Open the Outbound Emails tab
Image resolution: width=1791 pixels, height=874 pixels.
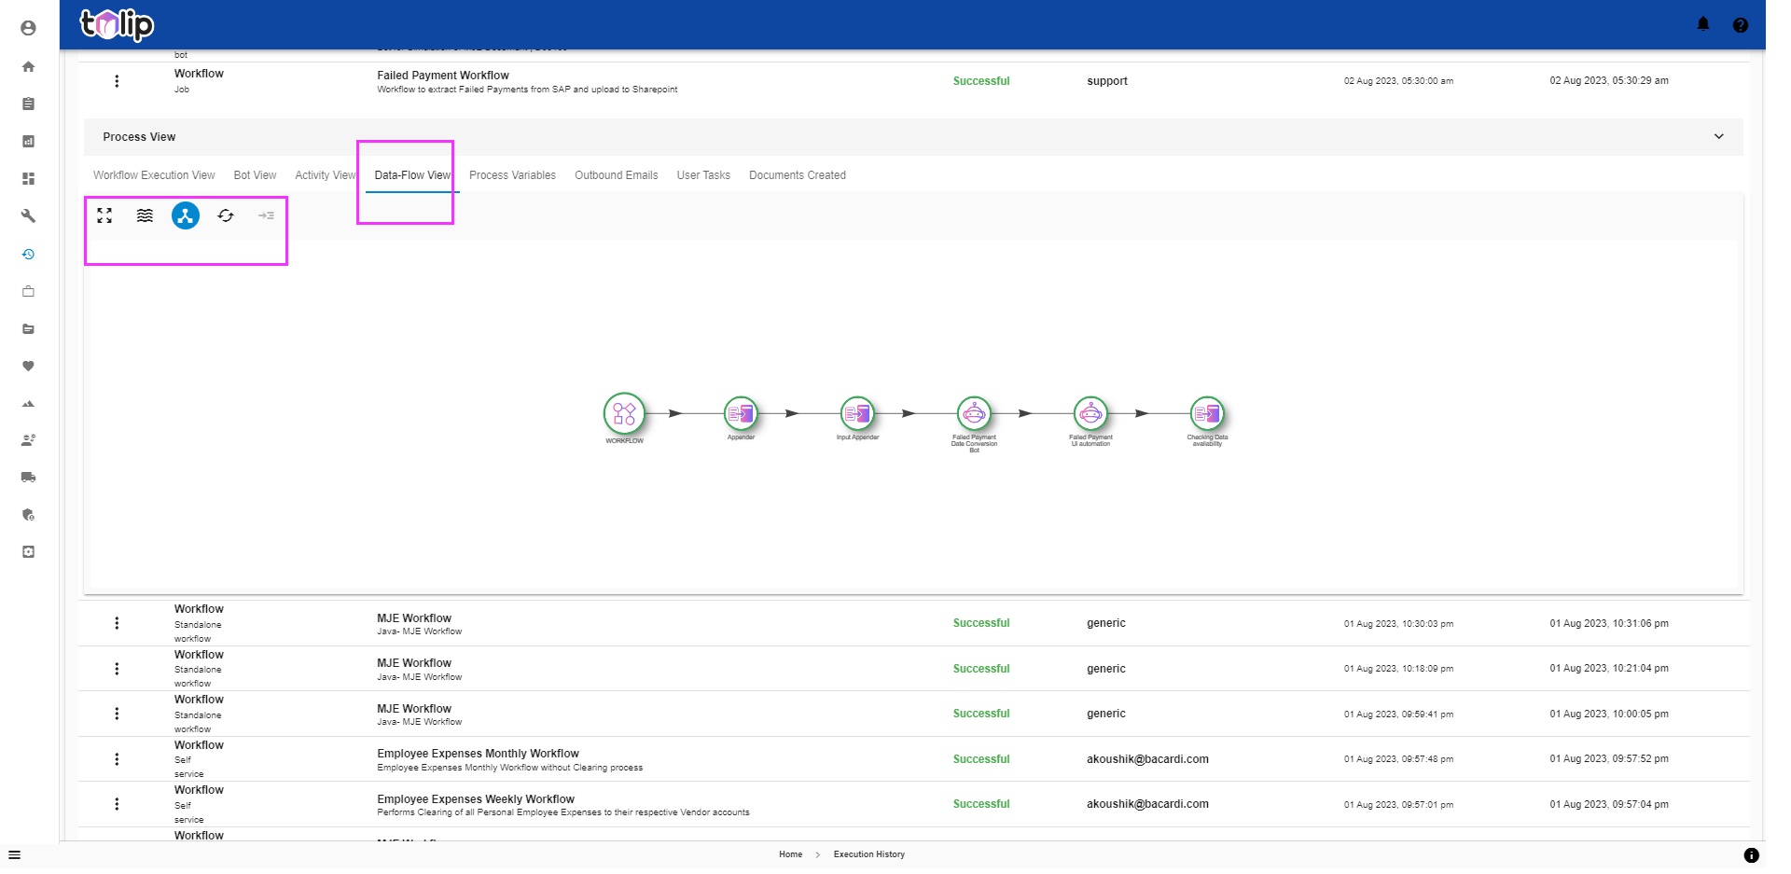point(616,175)
